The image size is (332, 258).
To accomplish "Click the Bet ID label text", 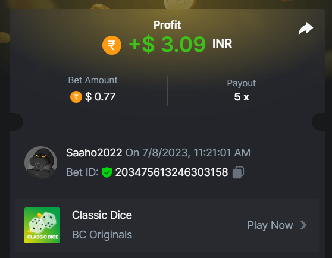I will pos(82,172).
